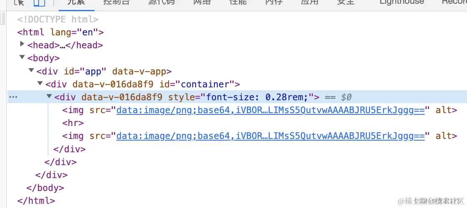Image resolution: width=467 pixels, height=208 pixels.
Task: Click the id value "container"
Action: coord(206,84)
